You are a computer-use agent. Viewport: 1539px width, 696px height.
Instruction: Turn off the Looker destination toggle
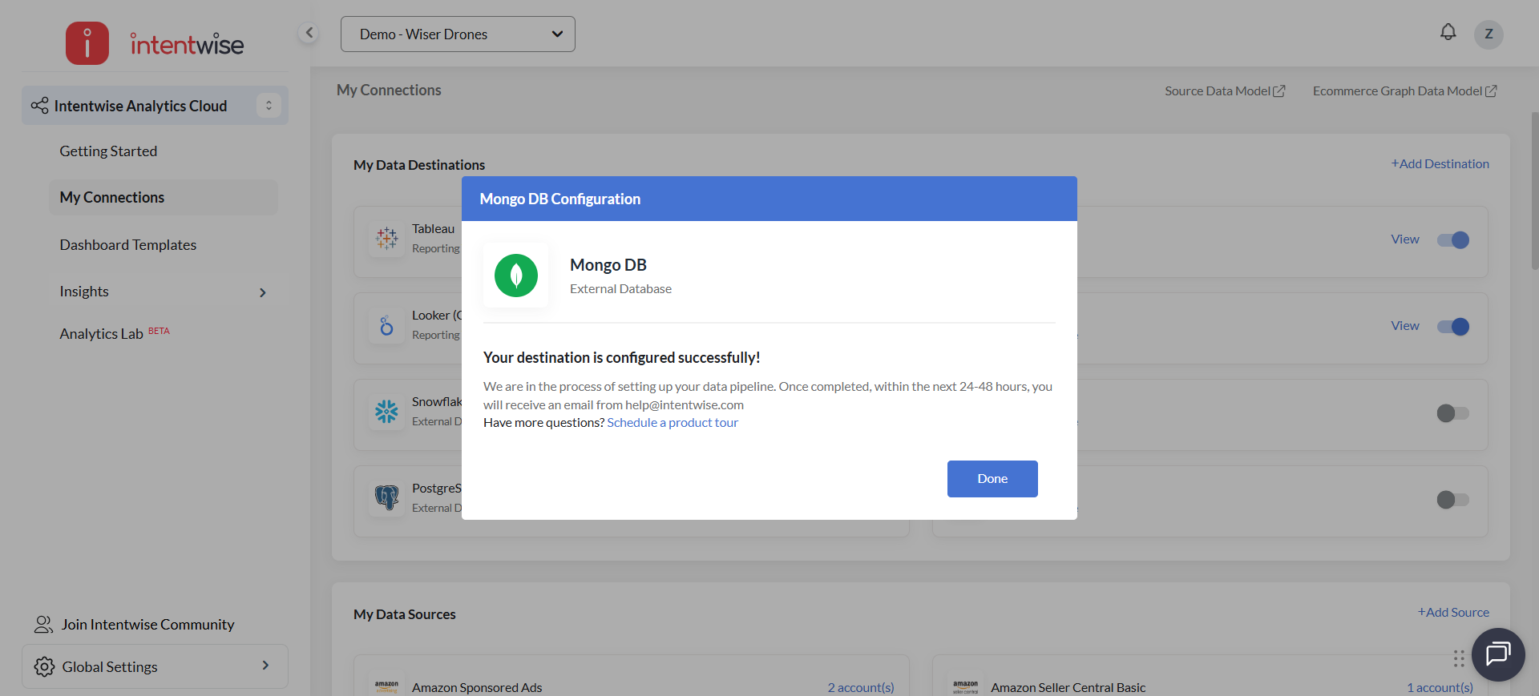click(1452, 327)
